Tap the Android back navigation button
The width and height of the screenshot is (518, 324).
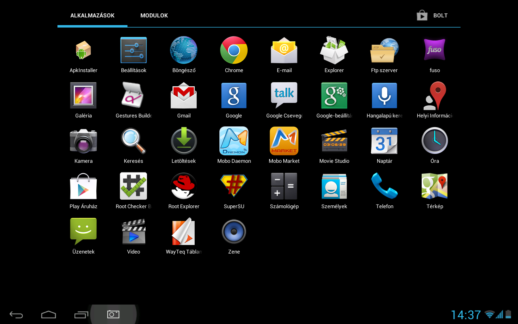[16, 315]
